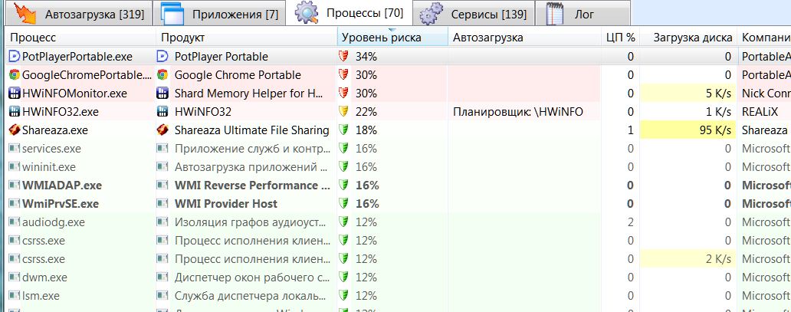
Task: Click the HWiNFO32 product icon
Action: pyautogui.click(x=162, y=112)
